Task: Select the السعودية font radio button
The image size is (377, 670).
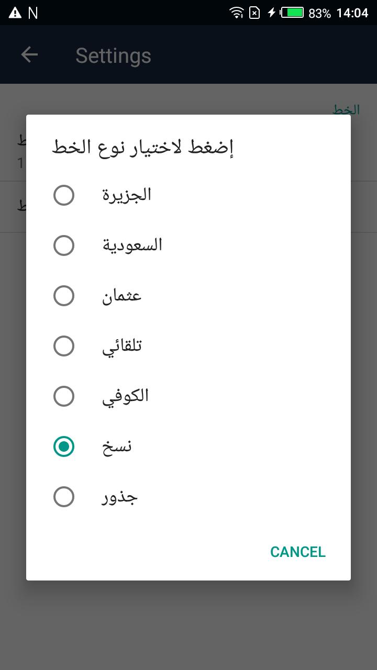Action: [64, 245]
